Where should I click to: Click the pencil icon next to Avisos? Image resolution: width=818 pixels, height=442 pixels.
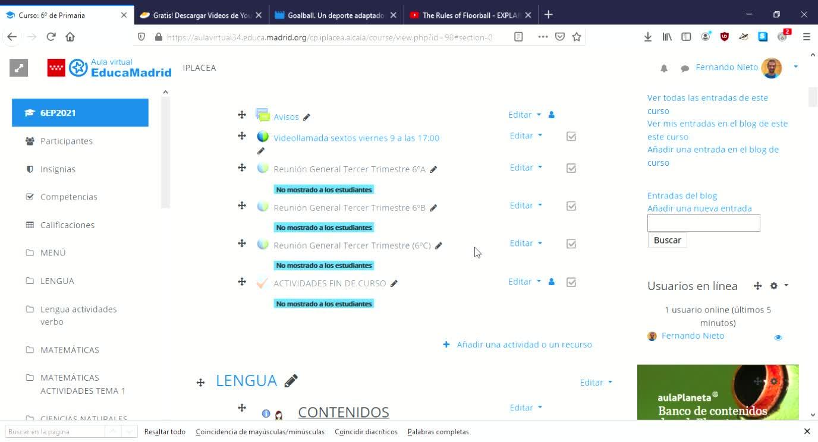[x=306, y=117]
